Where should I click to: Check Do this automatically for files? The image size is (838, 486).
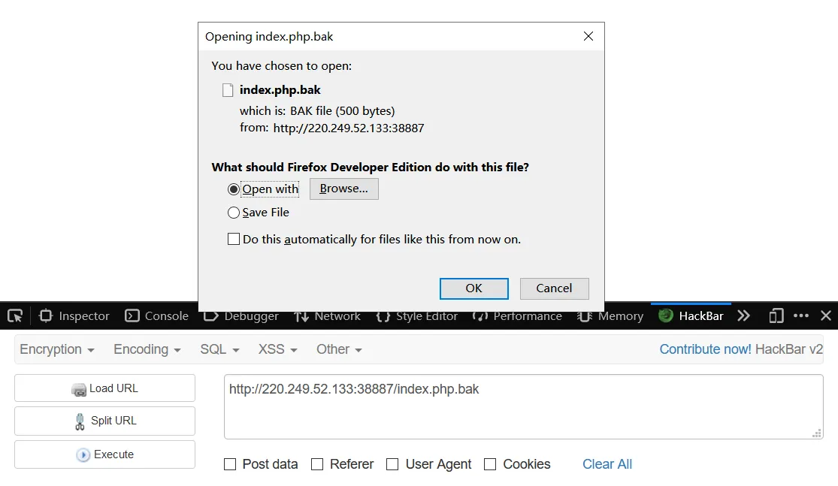(234, 240)
